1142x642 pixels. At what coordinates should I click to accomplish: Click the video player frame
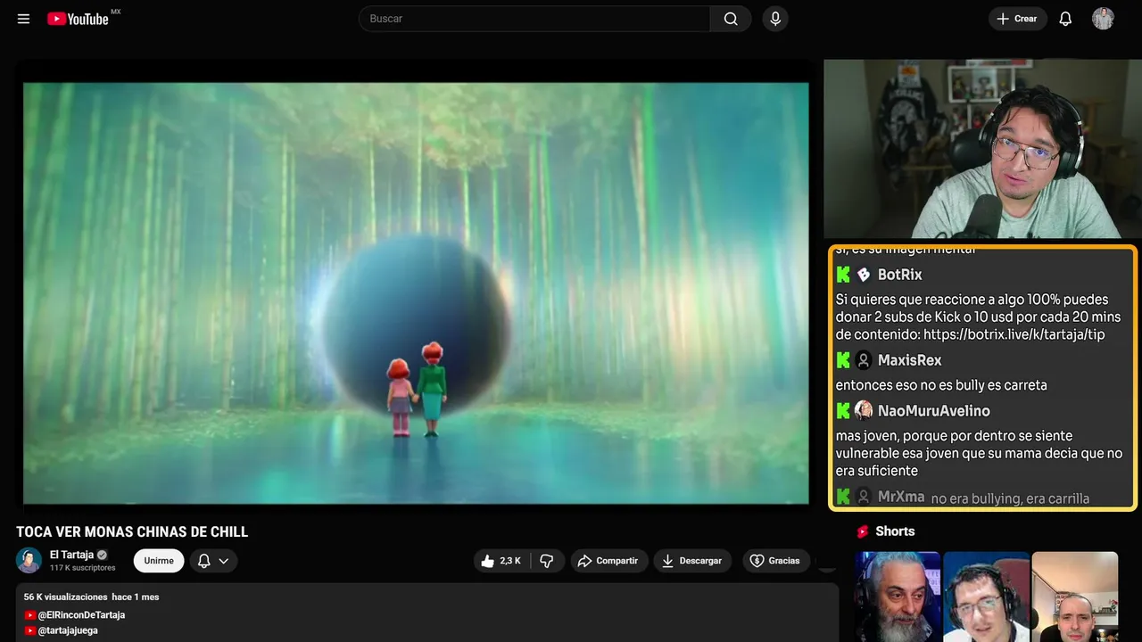(416, 293)
